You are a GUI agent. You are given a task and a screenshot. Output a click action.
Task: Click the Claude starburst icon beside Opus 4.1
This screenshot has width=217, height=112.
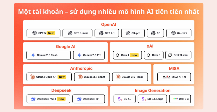pos(33,77)
